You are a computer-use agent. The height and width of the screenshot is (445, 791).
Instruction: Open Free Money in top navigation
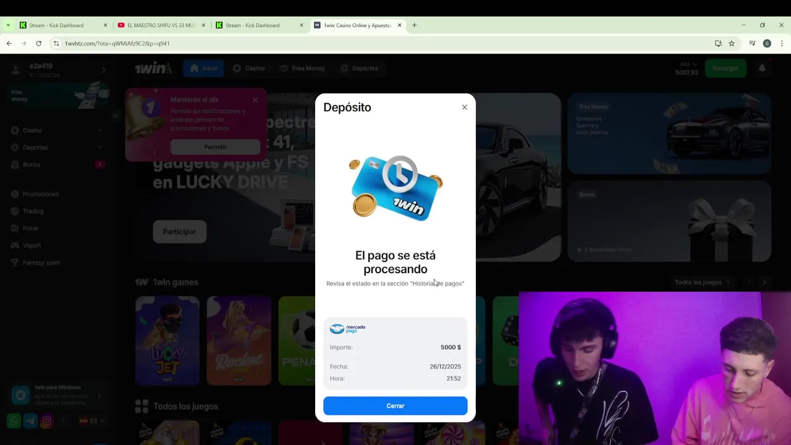(x=302, y=68)
